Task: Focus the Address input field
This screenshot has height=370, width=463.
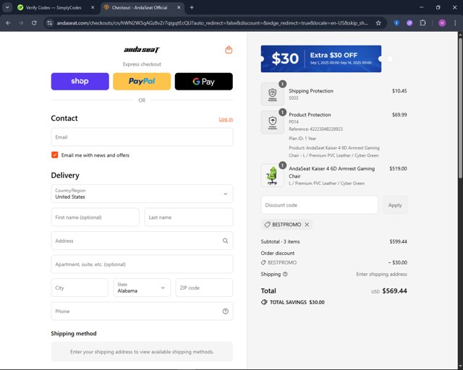Action: (x=142, y=241)
